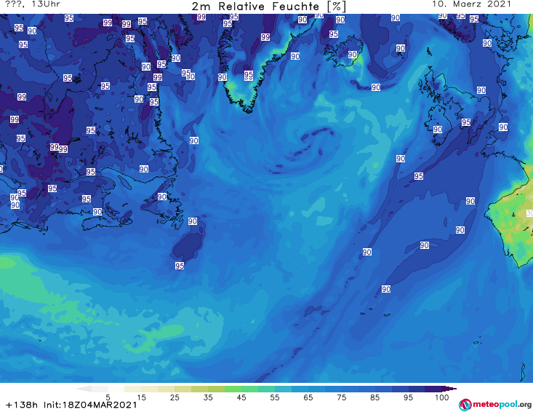Click the color scale label '85'
Screen dimensions: 533x412
tap(374, 397)
